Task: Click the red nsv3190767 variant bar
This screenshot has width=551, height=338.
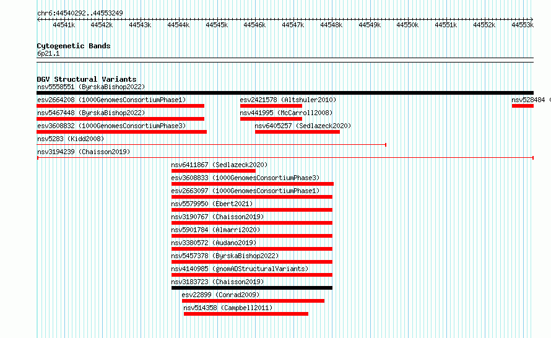Action: (x=251, y=223)
